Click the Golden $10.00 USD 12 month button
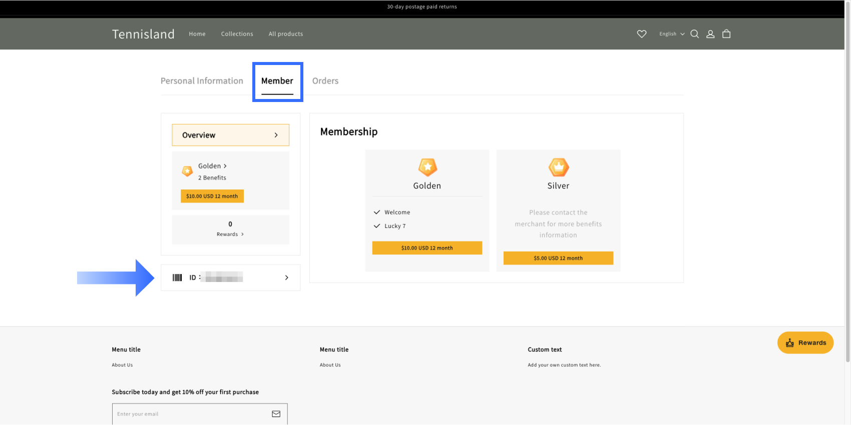 pos(427,248)
